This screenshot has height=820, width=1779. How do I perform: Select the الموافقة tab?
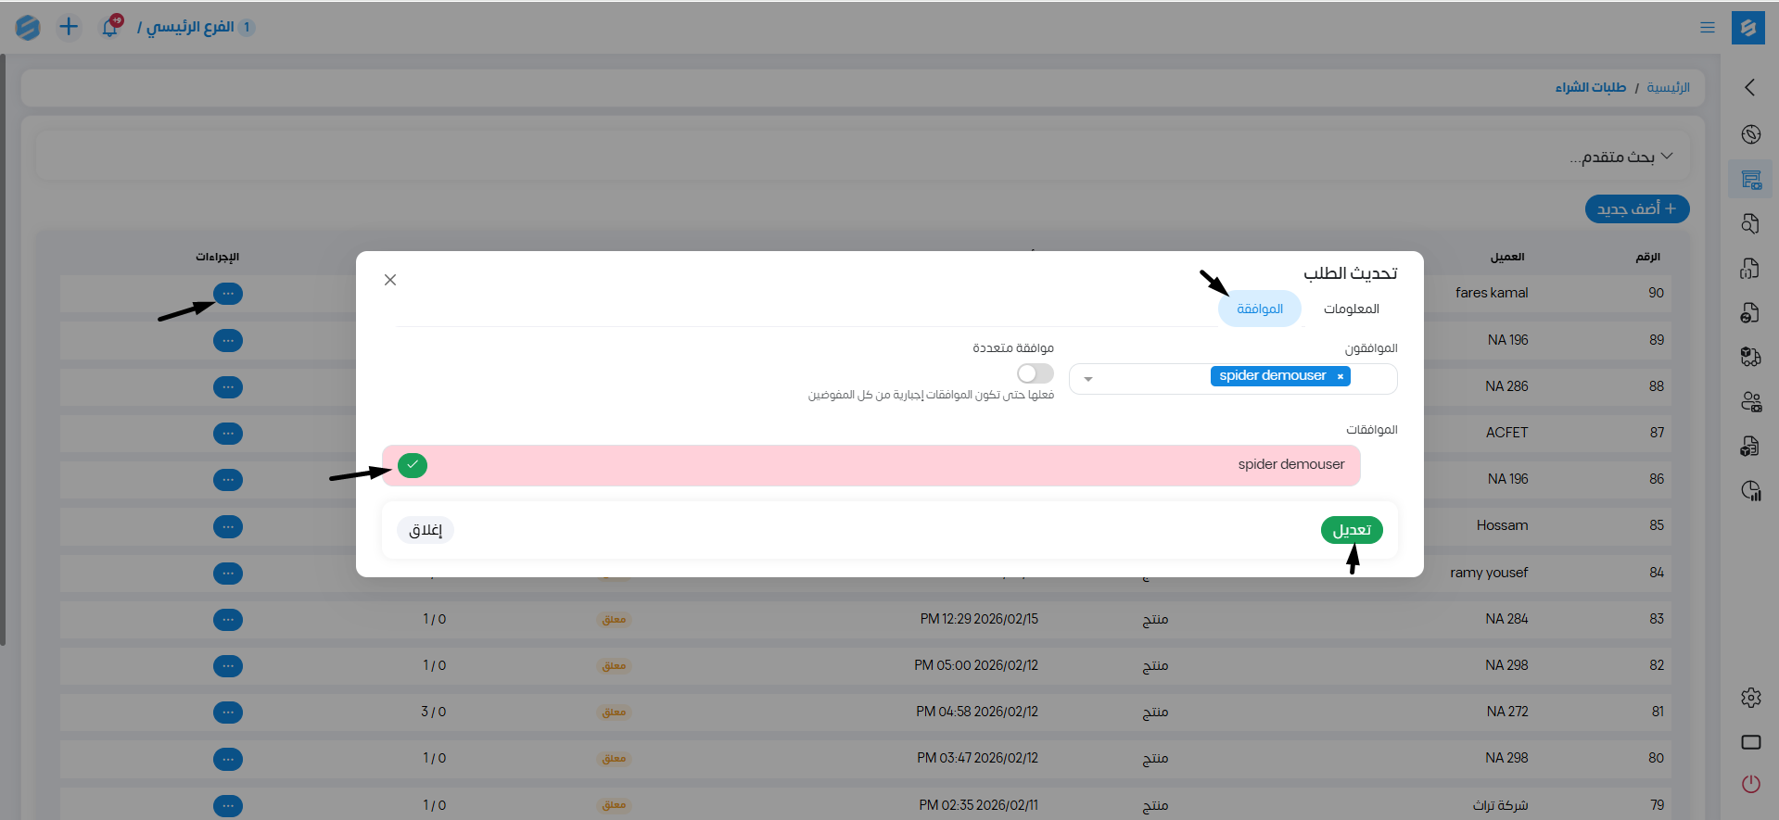[x=1259, y=309]
